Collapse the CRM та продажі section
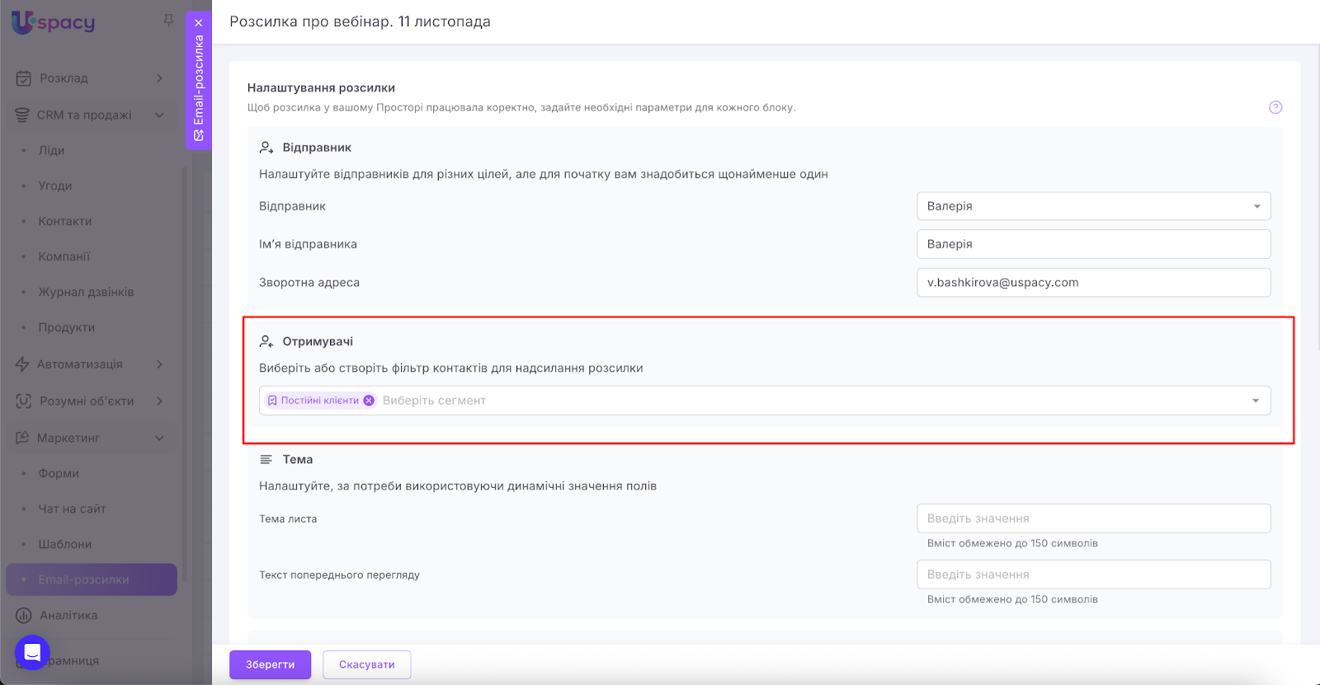The height and width of the screenshot is (685, 1320). tap(159, 115)
